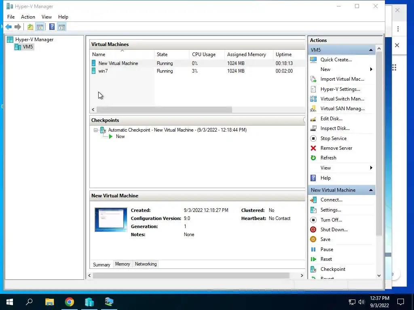The width and height of the screenshot is (414, 310).
Task: Click the Forward arrow toolbar icon
Action: pyautogui.click(x=18, y=27)
